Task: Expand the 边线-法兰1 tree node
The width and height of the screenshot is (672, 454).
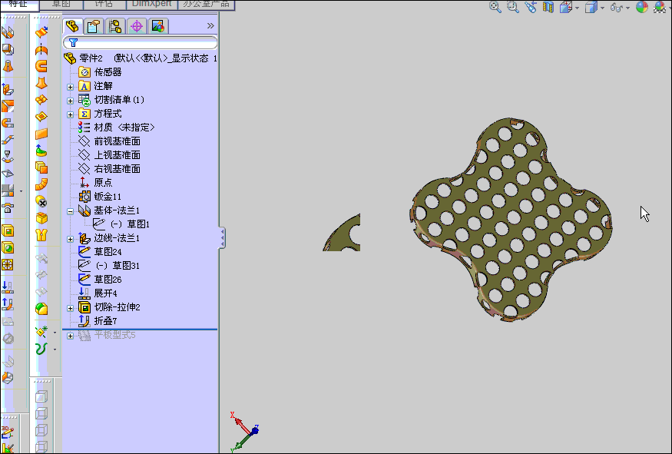Action: [71, 239]
